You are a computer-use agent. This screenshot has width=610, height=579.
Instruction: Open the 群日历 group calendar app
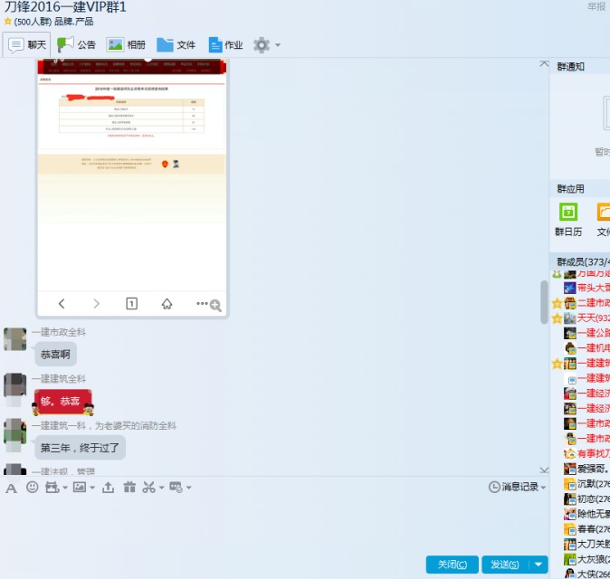[x=568, y=220]
